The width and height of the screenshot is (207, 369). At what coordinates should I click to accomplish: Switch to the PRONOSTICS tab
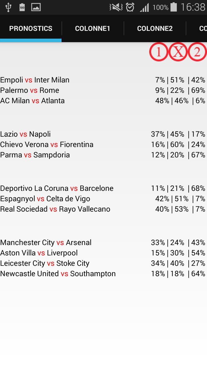[x=31, y=29]
